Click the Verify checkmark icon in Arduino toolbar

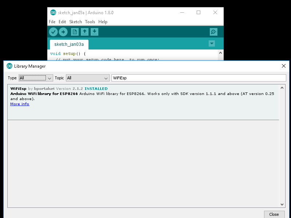[53, 32]
